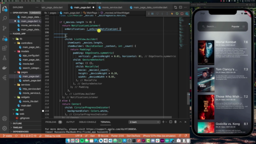This screenshot has height=144, width=256.
Task: Close the terminal panel
Action: [186, 122]
